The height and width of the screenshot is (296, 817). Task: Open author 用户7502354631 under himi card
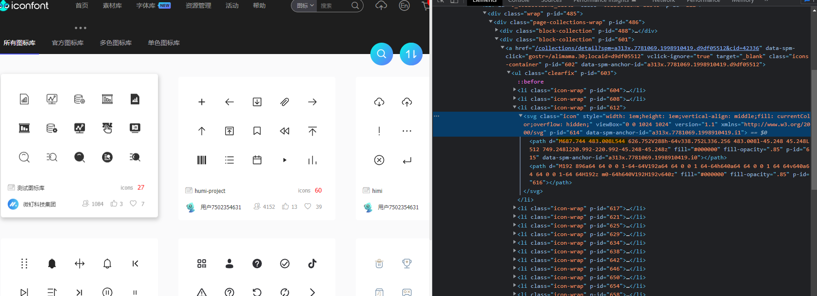(x=398, y=207)
